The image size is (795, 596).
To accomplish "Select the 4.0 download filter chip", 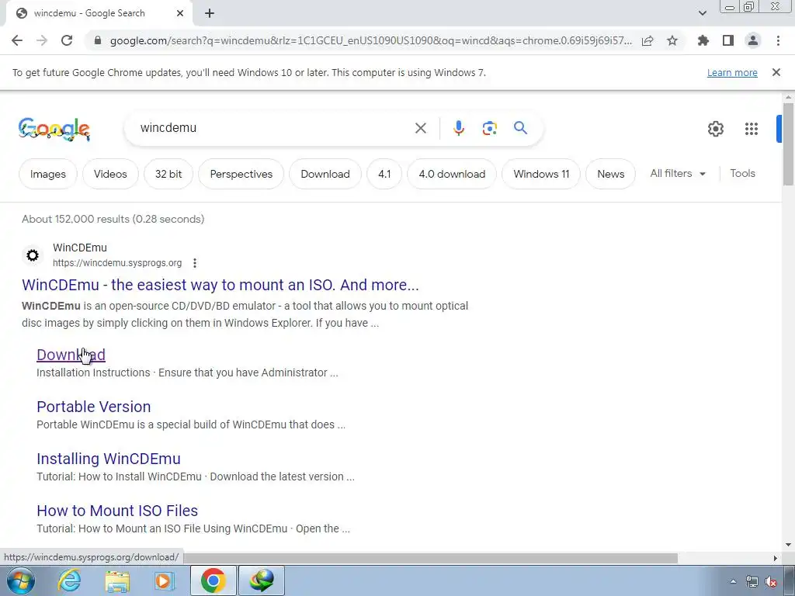I will point(452,174).
